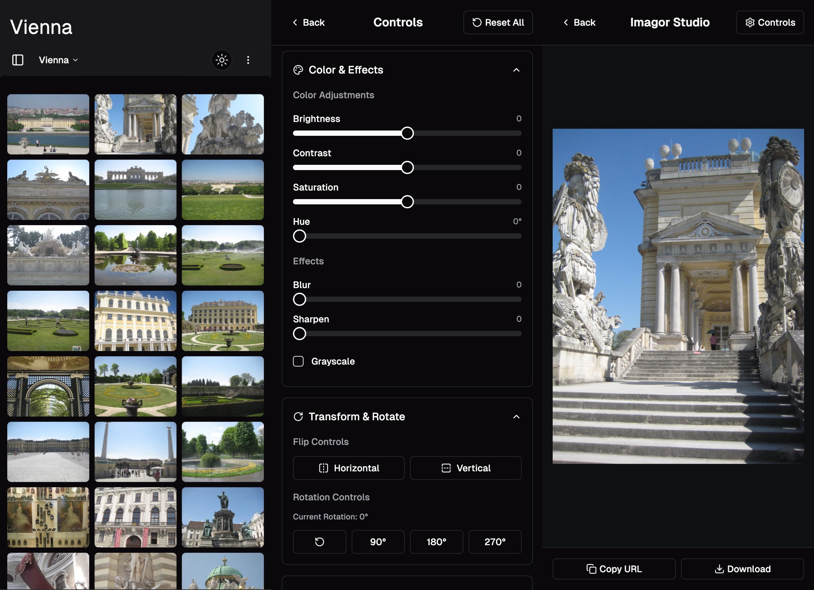This screenshot has height=590, width=814.
Task: Toggle the gallery sidebar panel icon
Action: [x=17, y=60]
